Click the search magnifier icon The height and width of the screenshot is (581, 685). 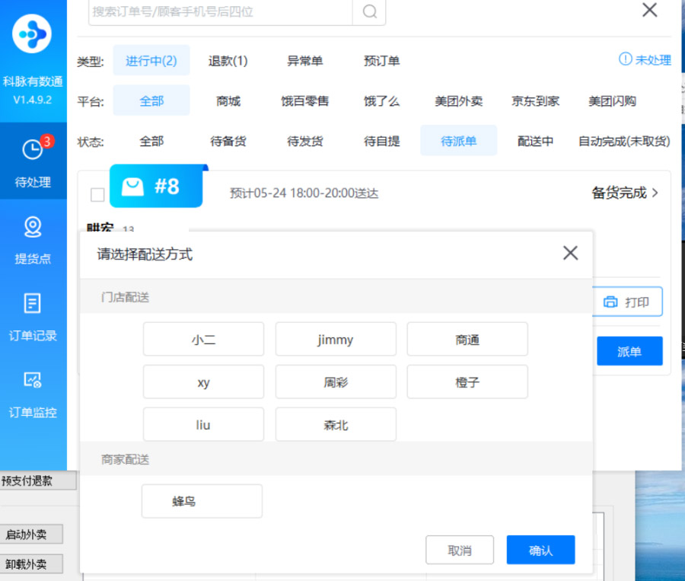(x=370, y=11)
